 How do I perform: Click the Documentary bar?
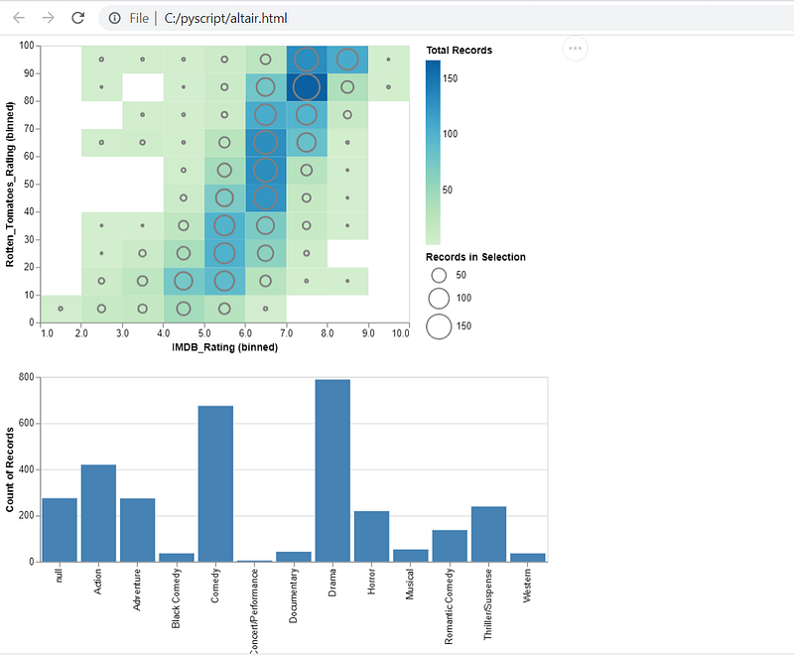point(294,557)
